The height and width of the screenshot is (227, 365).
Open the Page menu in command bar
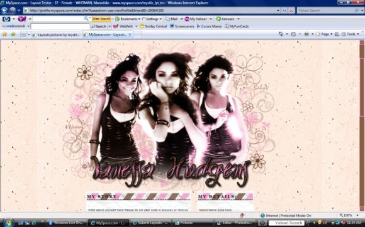click(323, 34)
